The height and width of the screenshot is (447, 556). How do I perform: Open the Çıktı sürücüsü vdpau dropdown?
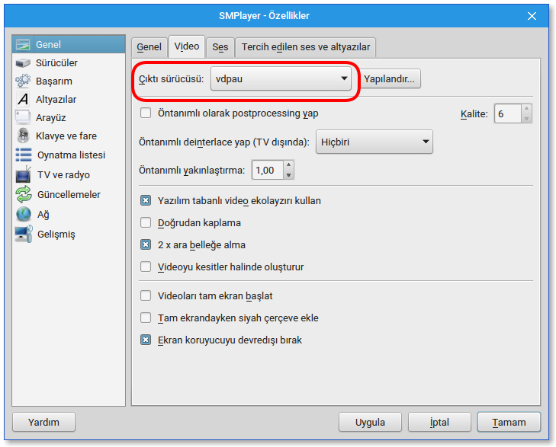pos(281,78)
